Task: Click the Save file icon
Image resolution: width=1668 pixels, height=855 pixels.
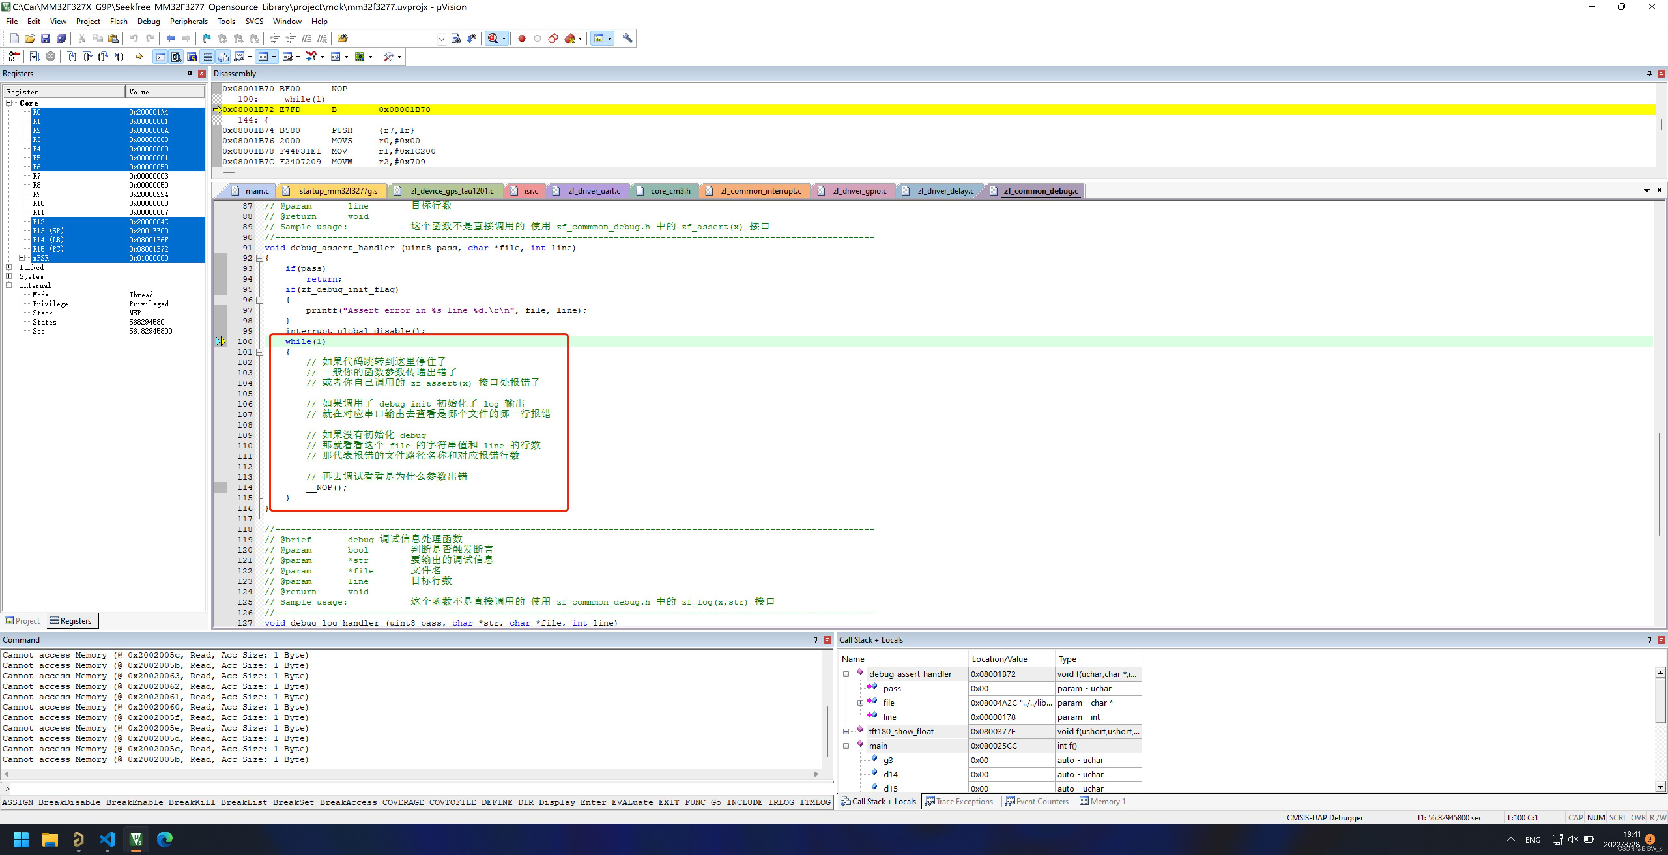Action: [x=45, y=38]
